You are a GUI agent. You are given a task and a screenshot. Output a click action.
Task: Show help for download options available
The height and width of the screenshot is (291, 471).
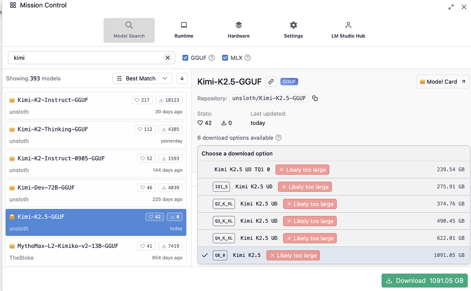pos(278,138)
